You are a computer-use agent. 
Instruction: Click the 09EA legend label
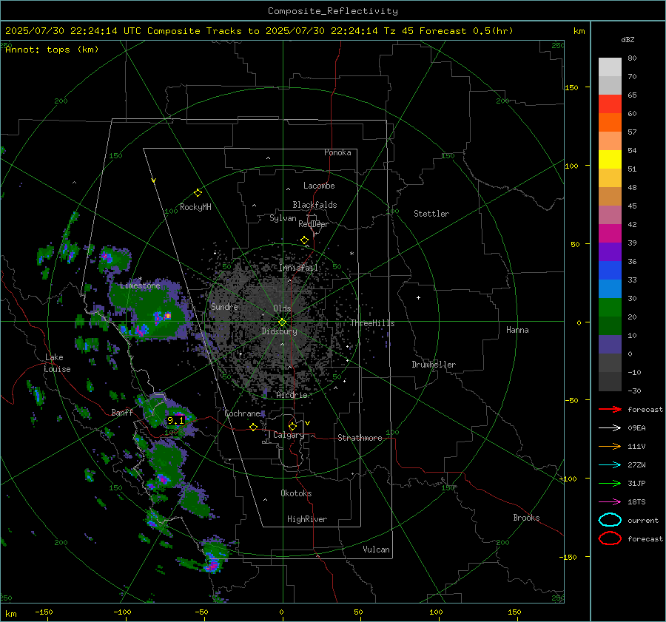tap(636, 428)
